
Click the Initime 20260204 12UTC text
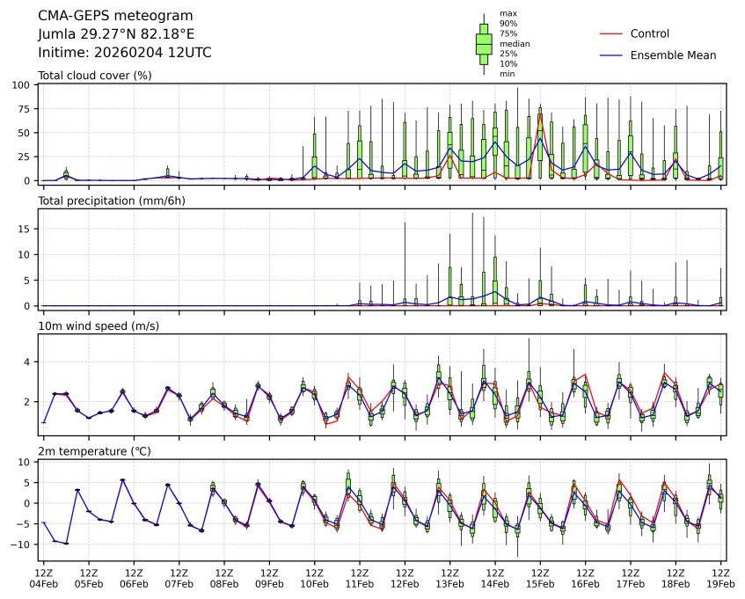pyautogui.click(x=125, y=53)
